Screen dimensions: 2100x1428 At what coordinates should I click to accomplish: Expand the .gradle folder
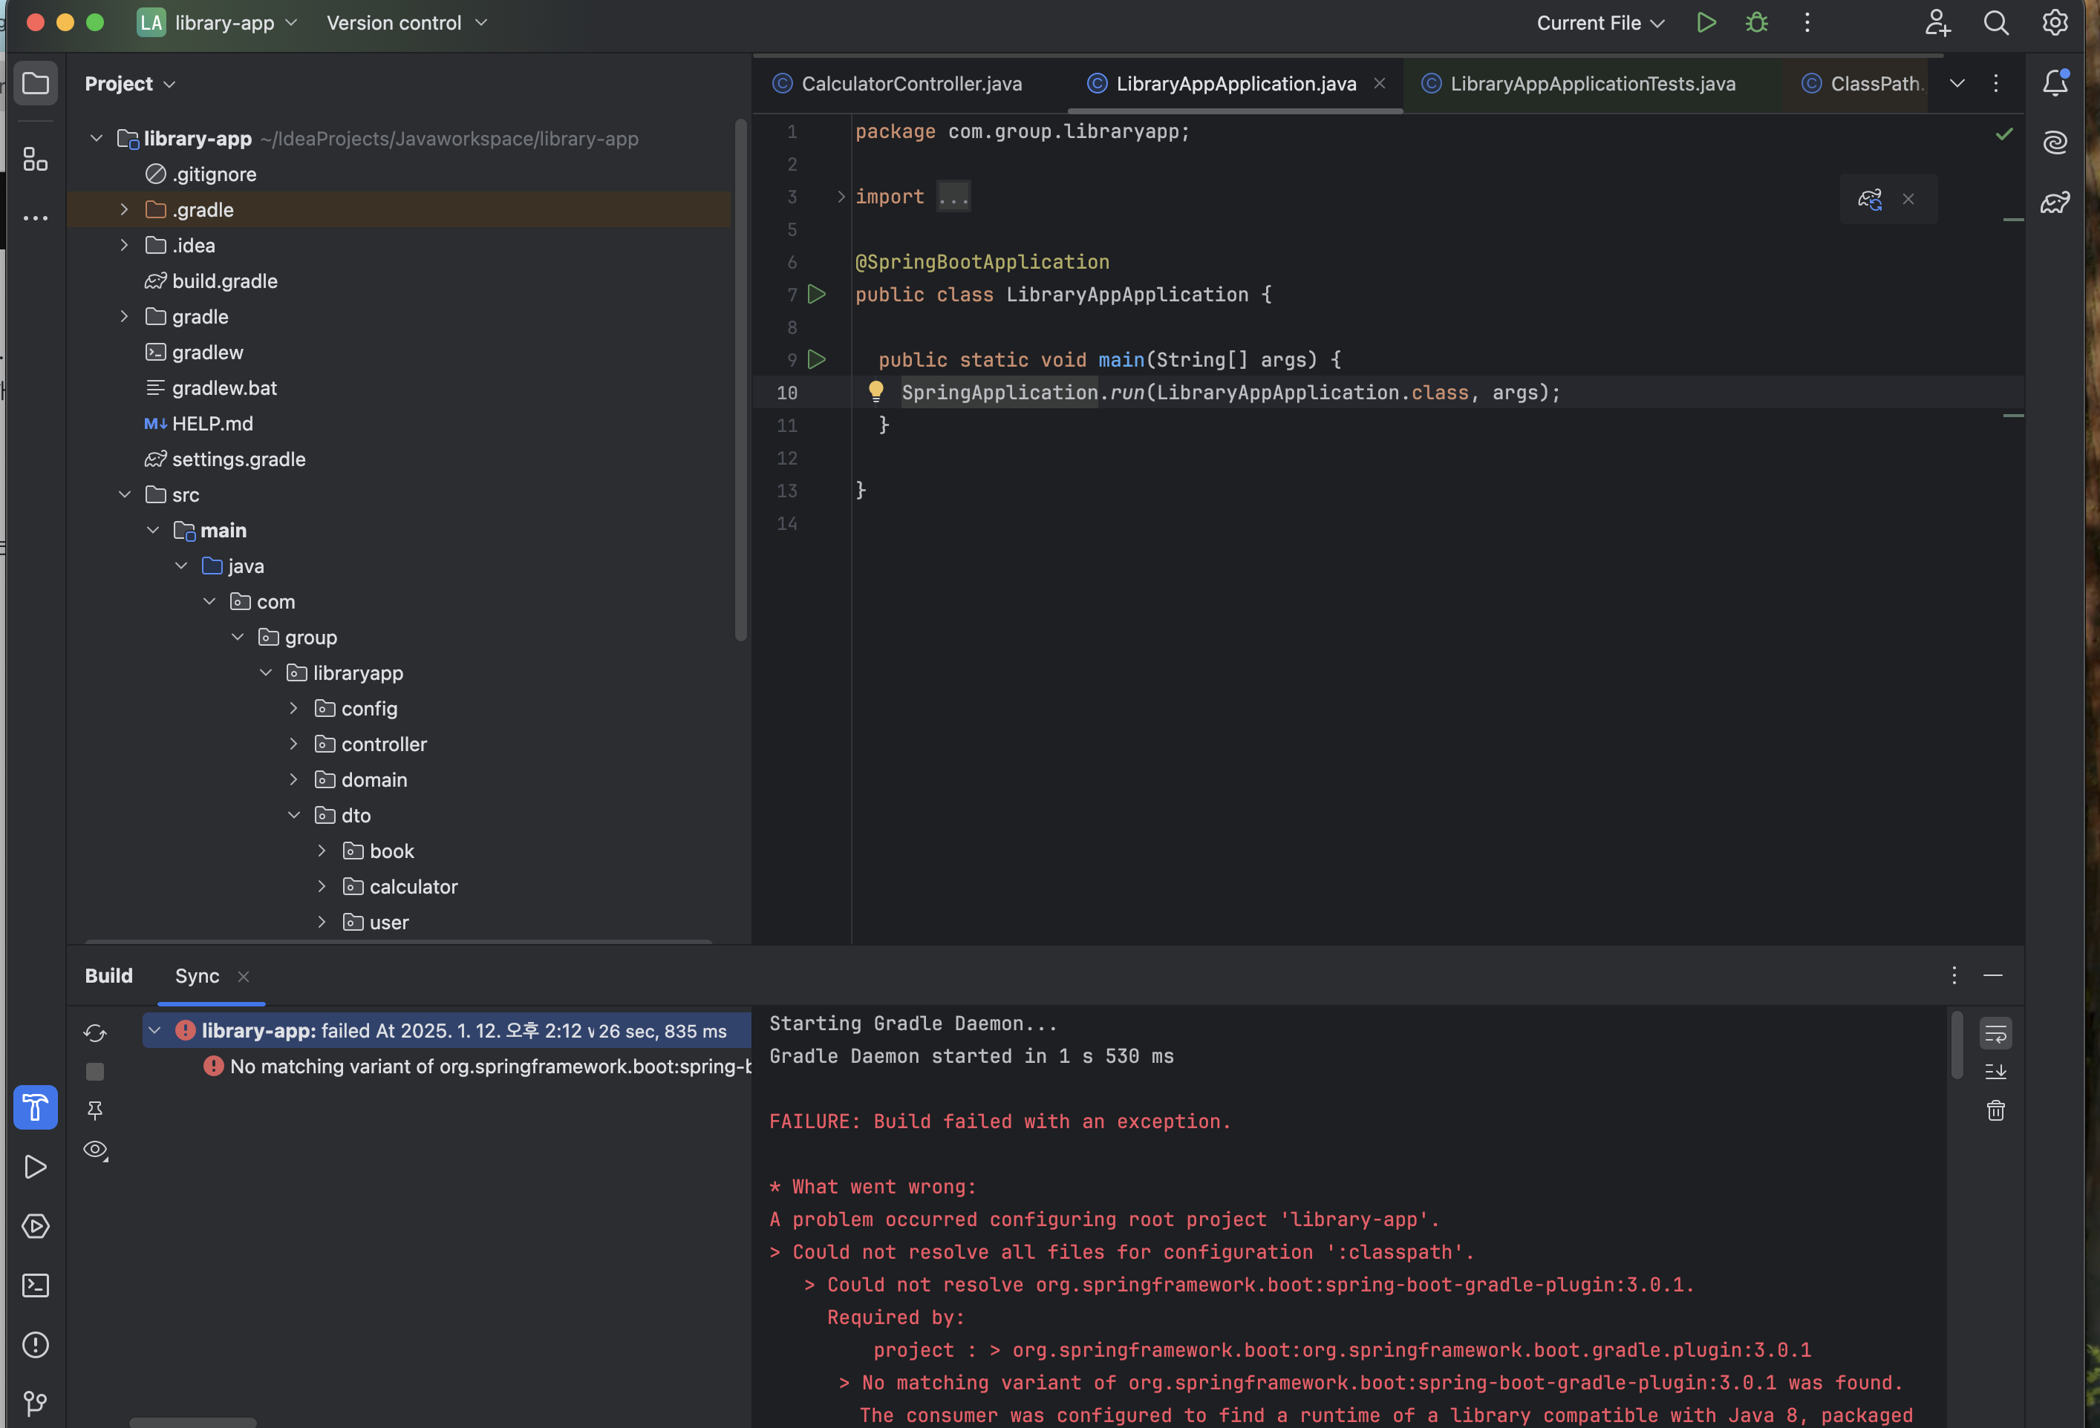coord(124,209)
